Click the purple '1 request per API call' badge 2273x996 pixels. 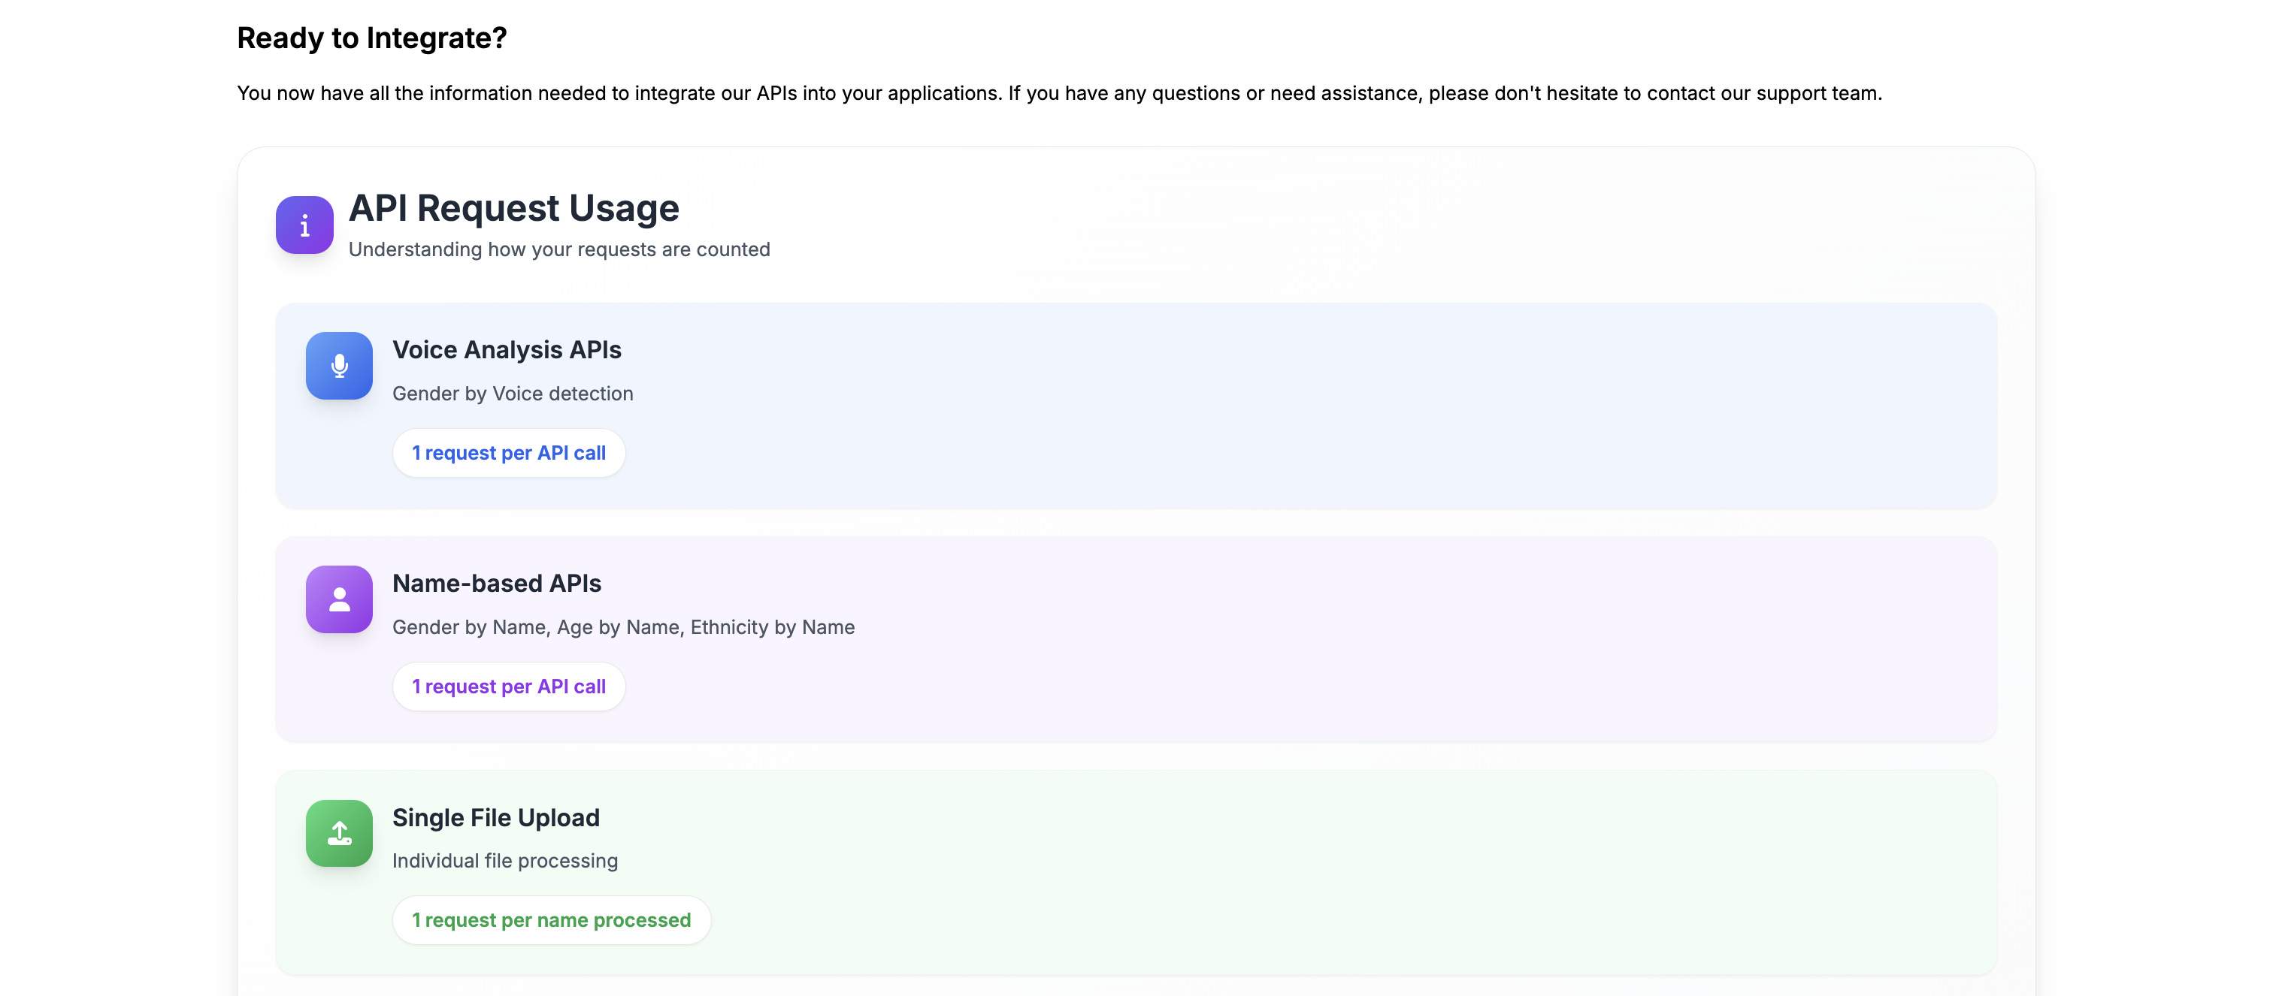coord(508,687)
